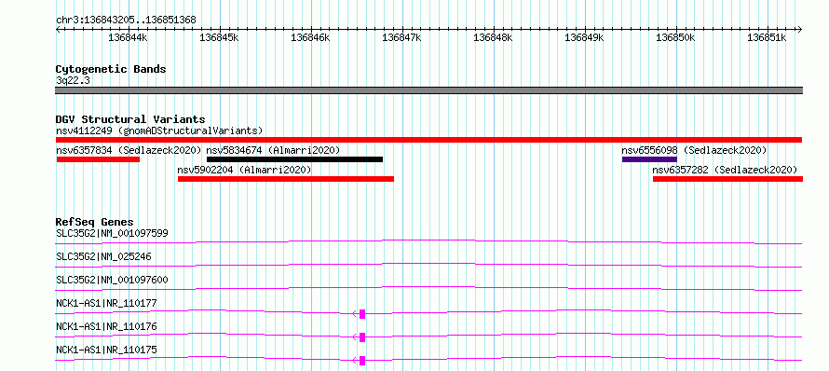Click the Cytogenetic Bands track heading
Viewport: 829px width, 371px height.
click(x=111, y=69)
